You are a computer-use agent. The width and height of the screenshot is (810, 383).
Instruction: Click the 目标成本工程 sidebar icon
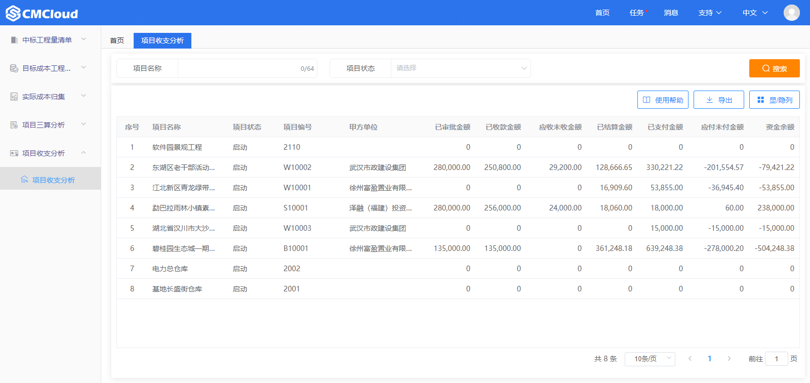coord(14,68)
